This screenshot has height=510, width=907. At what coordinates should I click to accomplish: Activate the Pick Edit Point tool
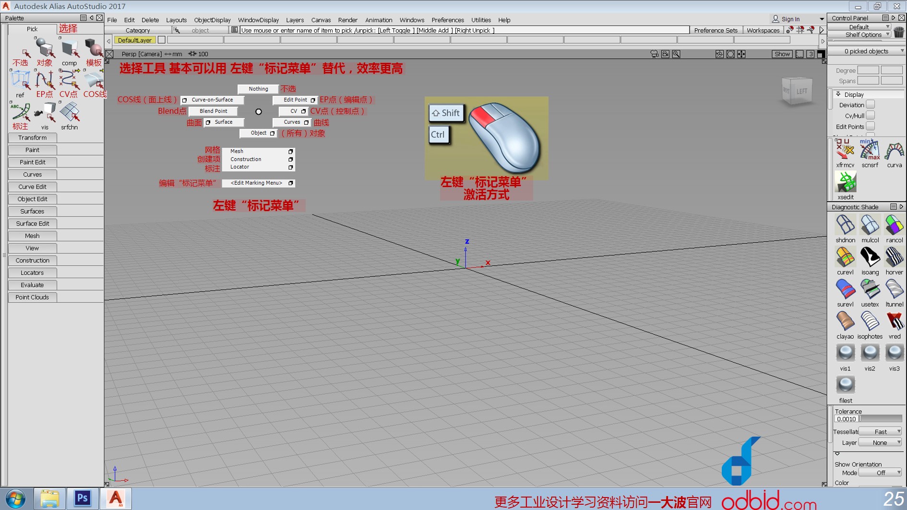(x=45, y=81)
